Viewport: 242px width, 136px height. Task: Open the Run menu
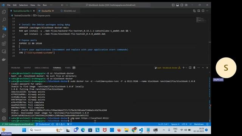[x=45, y=5]
